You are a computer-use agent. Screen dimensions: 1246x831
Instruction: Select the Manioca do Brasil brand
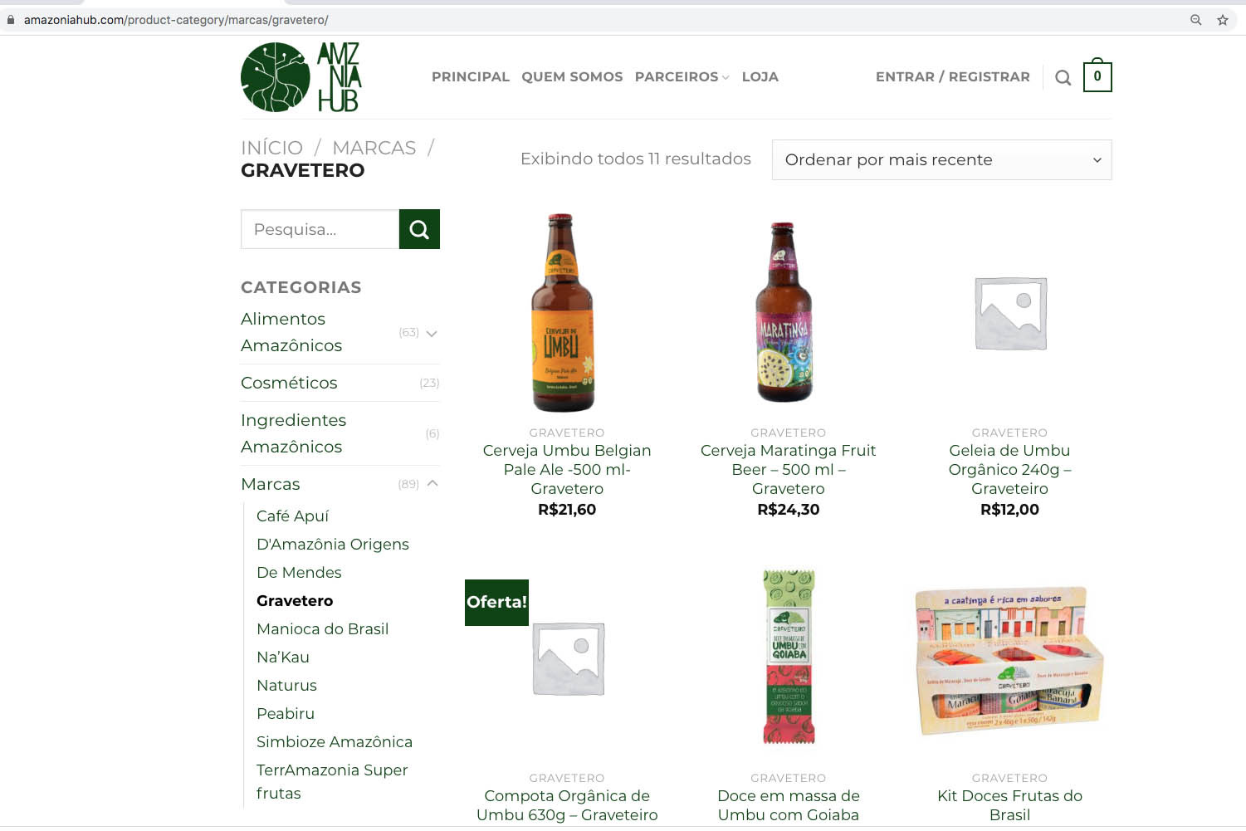point(322,628)
